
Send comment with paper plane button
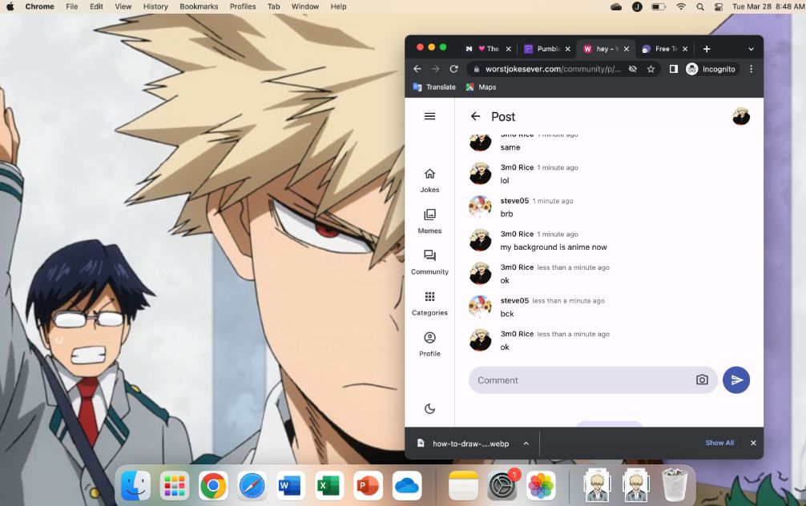pyautogui.click(x=736, y=379)
